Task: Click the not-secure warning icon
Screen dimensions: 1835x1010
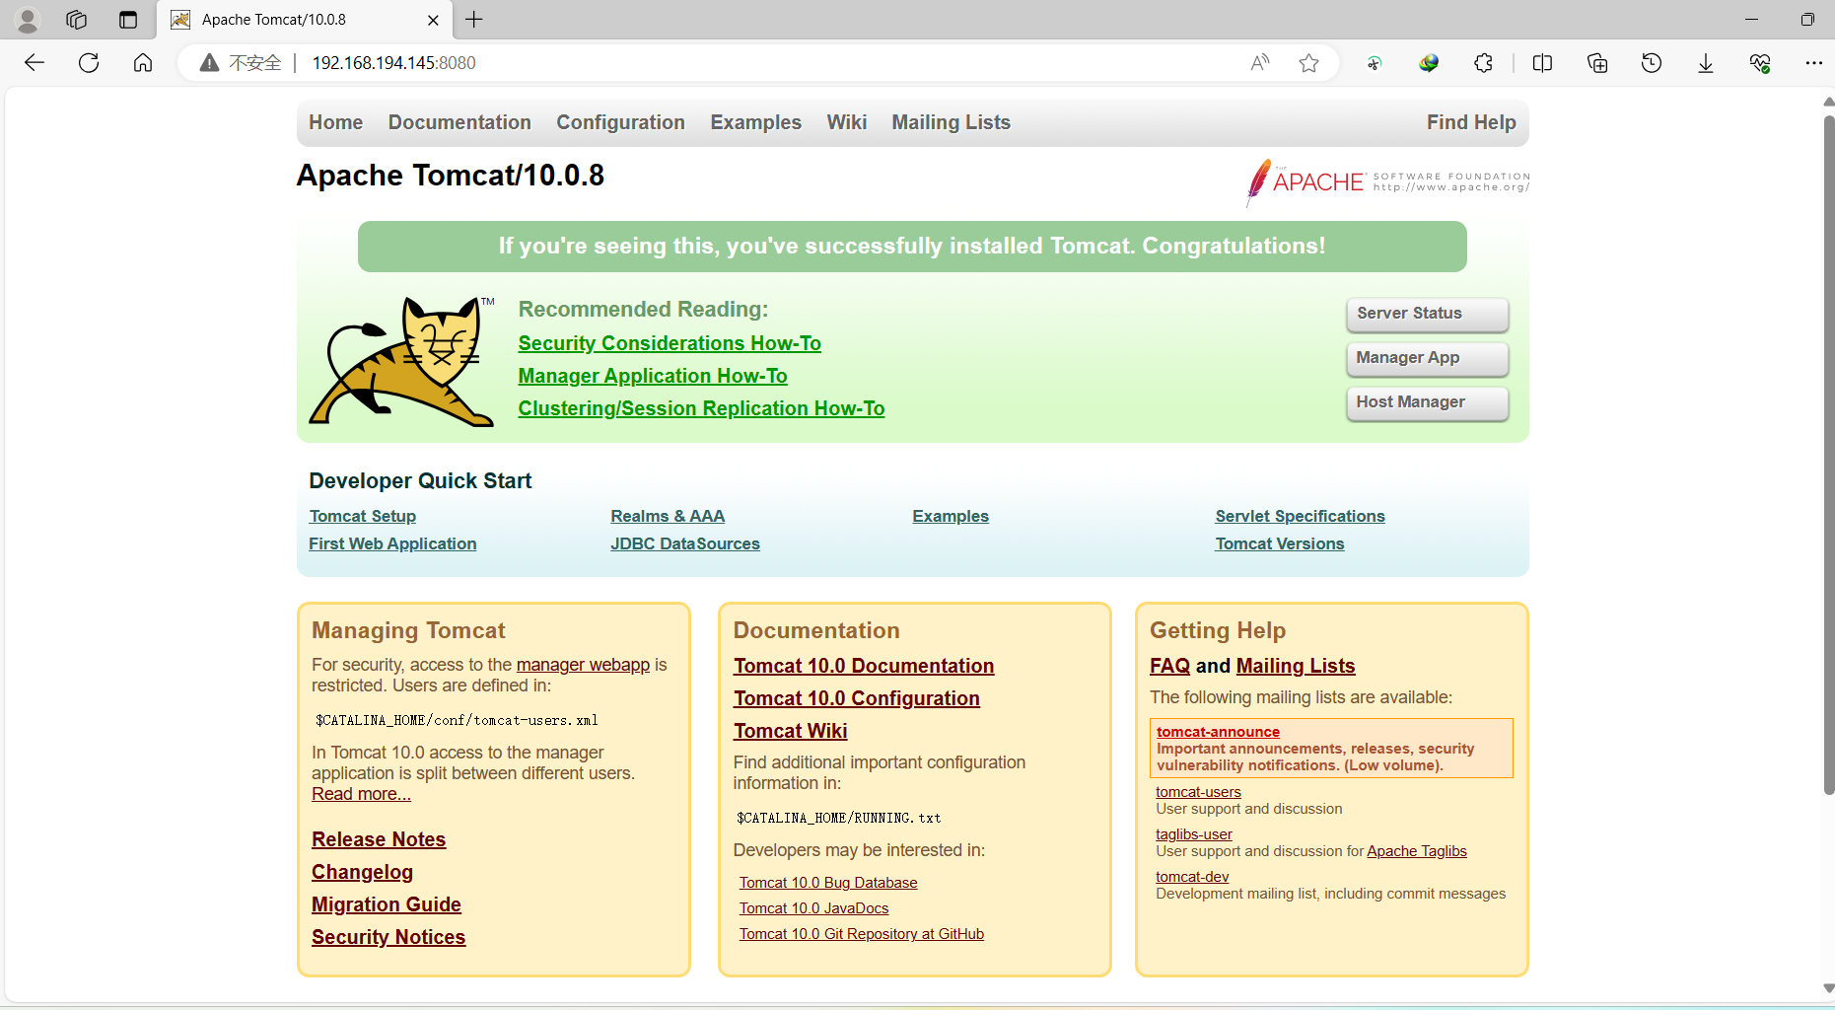Action: [x=209, y=63]
